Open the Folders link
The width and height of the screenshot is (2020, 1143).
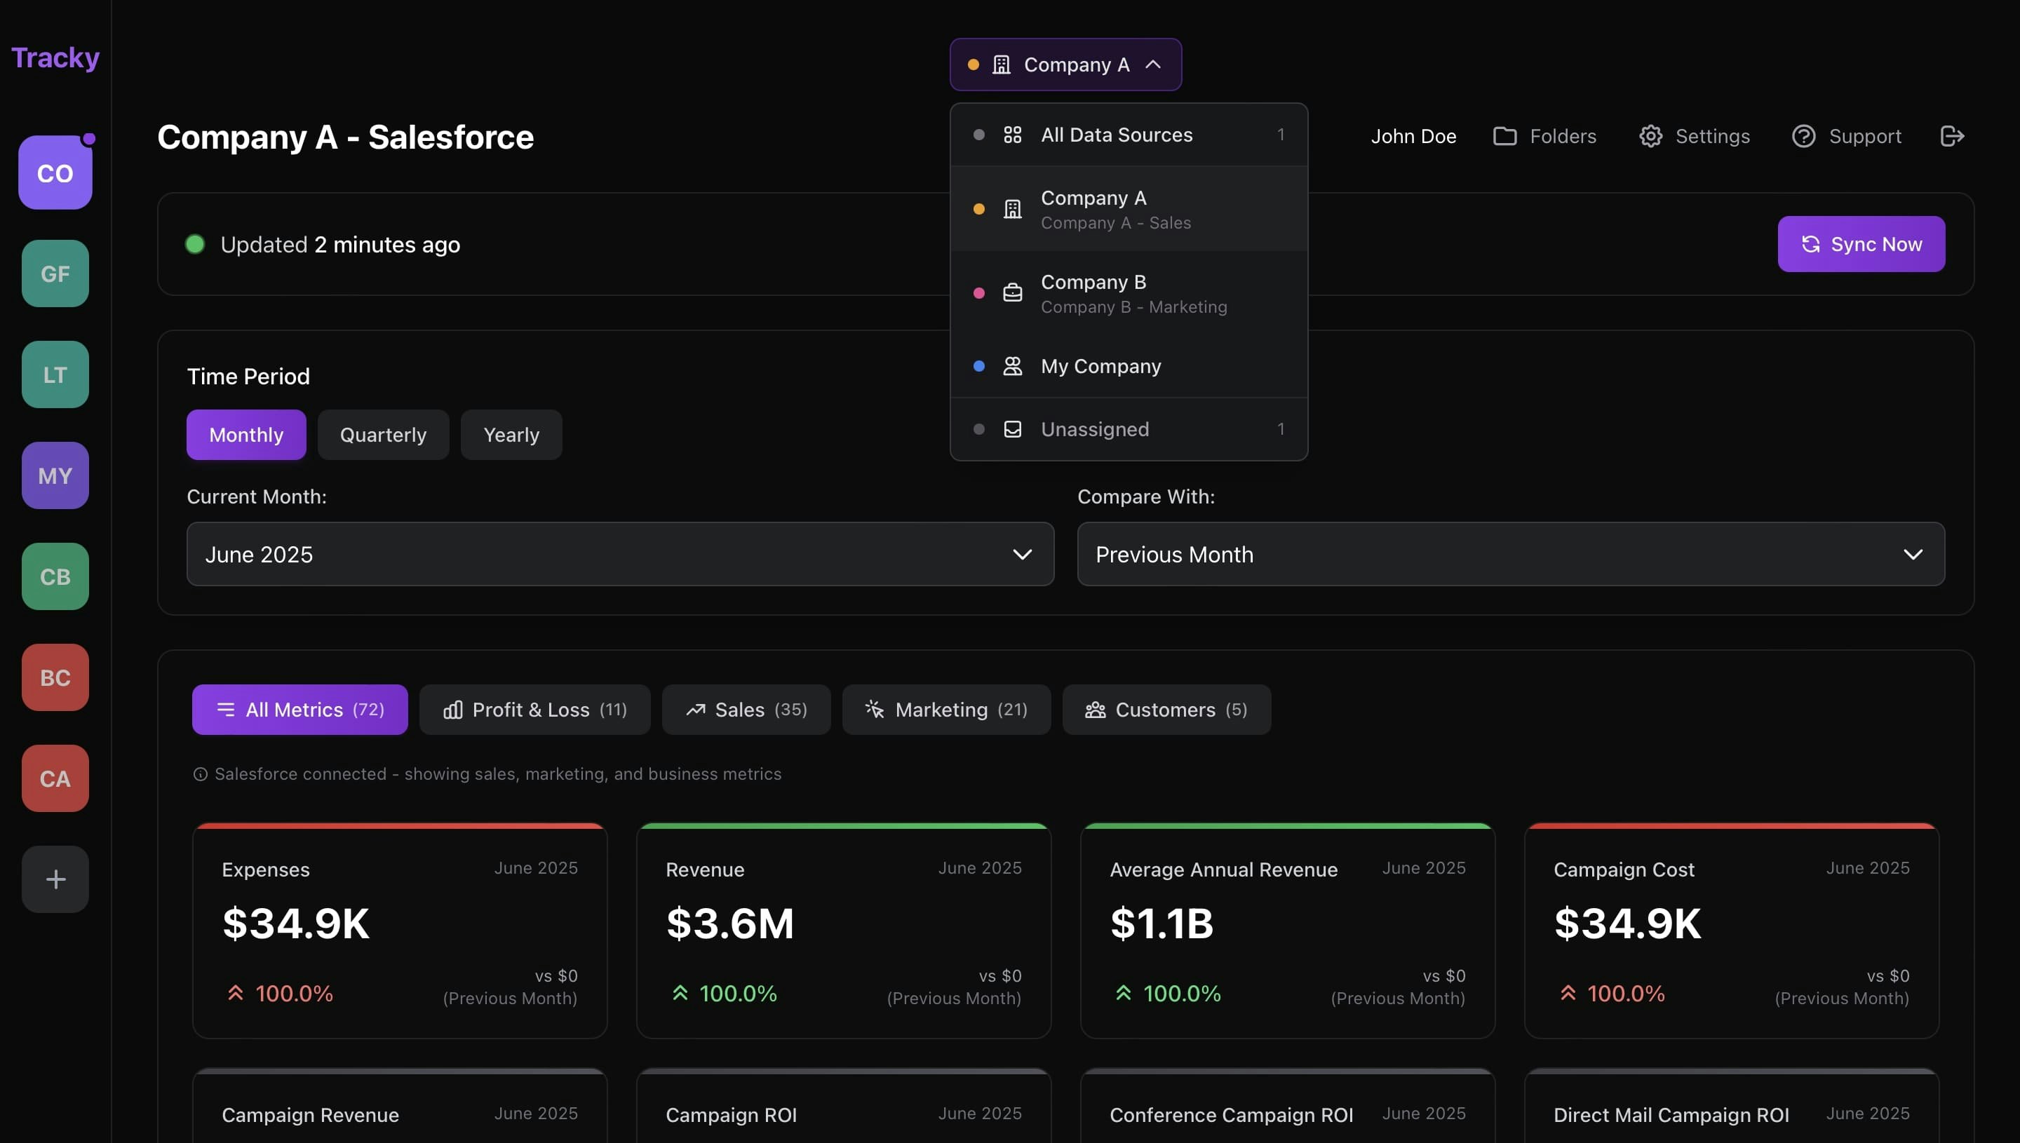(1544, 136)
